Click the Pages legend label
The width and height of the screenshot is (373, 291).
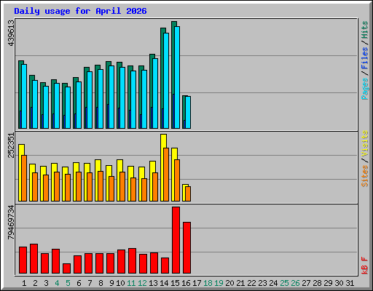[x=365, y=89]
